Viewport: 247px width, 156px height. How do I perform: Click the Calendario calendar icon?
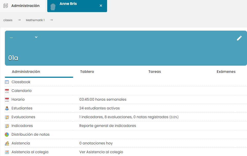click(x=7, y=91)
